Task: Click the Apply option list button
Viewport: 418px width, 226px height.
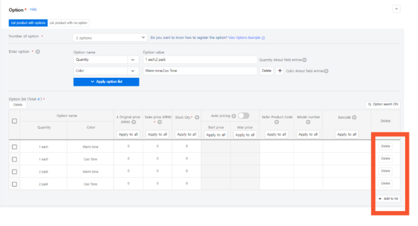Action: (106, 81)
